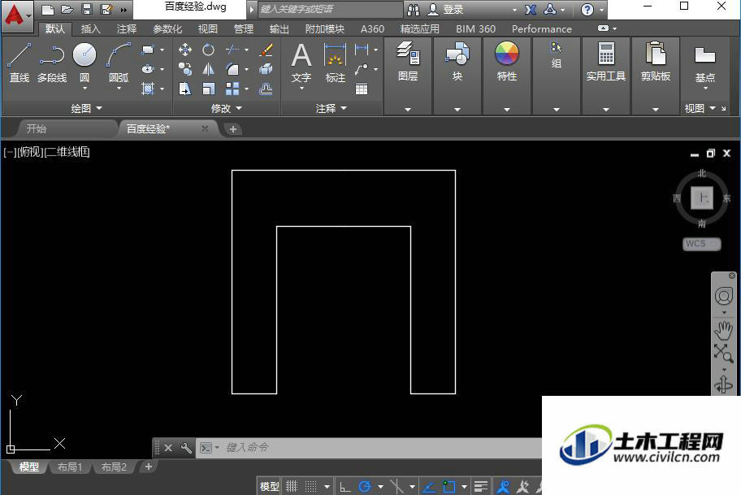Click the WCS coordinate system button
Image resolution: width=741 pixels, height=495 pixels.
point(701,244)
